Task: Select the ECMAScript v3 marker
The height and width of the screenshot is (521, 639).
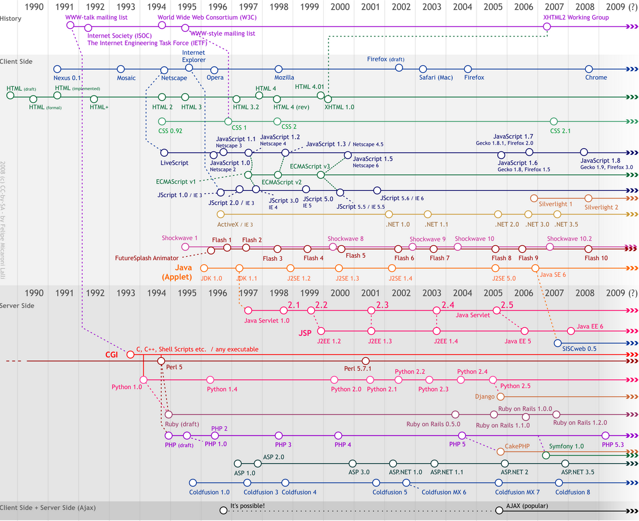Action: [x=321, y=175]
